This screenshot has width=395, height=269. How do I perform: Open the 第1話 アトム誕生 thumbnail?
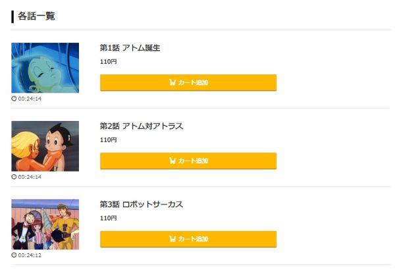[x=45, y=68]
